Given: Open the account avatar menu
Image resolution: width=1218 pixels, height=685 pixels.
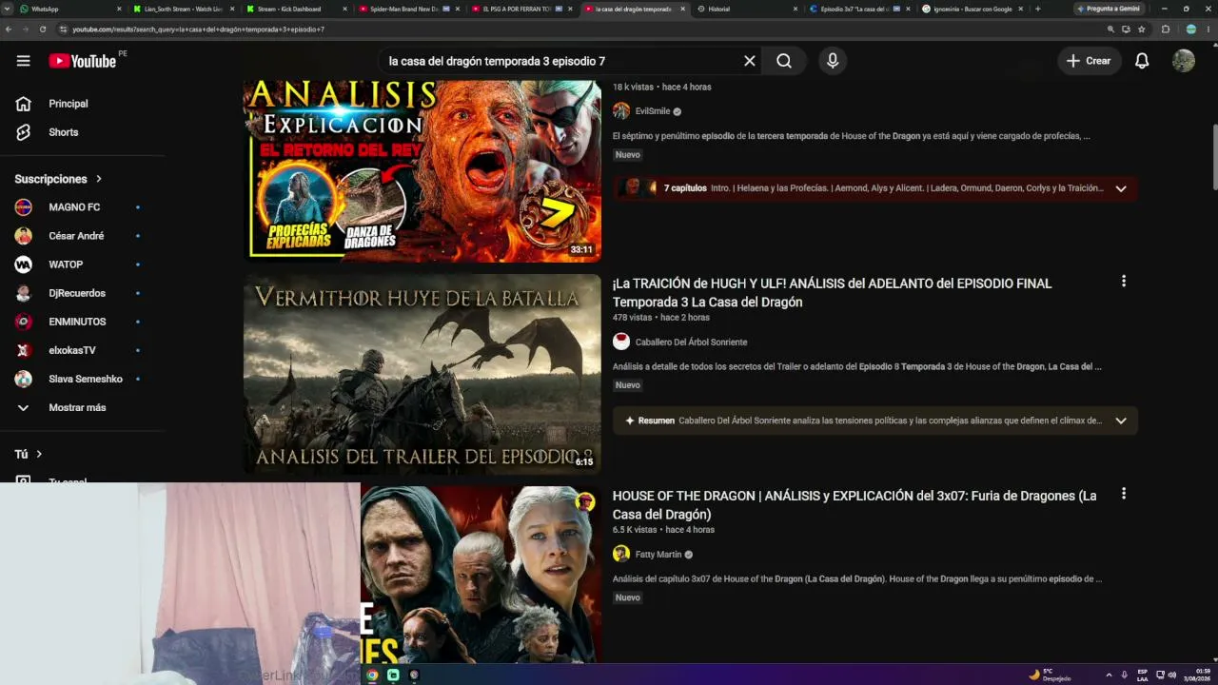Looking at the screenshot, I should (1184, 61).
